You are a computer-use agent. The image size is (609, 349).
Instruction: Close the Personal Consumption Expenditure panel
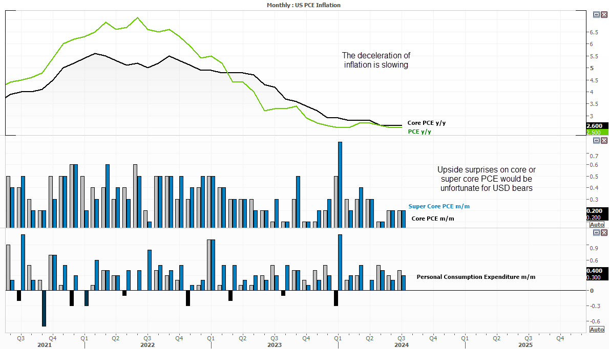coord(604,232)
